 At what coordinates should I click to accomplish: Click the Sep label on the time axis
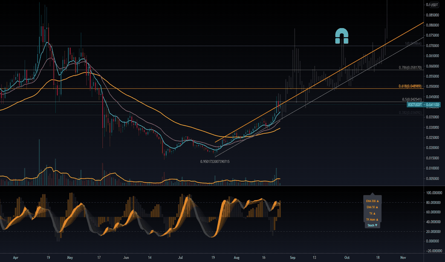(x=293, y=258)
